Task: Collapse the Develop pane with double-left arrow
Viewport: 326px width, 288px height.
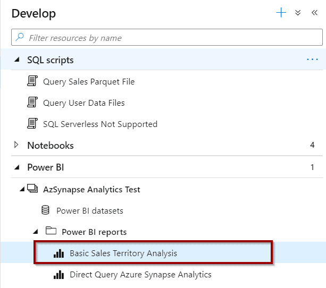Action: coord(314,13)
